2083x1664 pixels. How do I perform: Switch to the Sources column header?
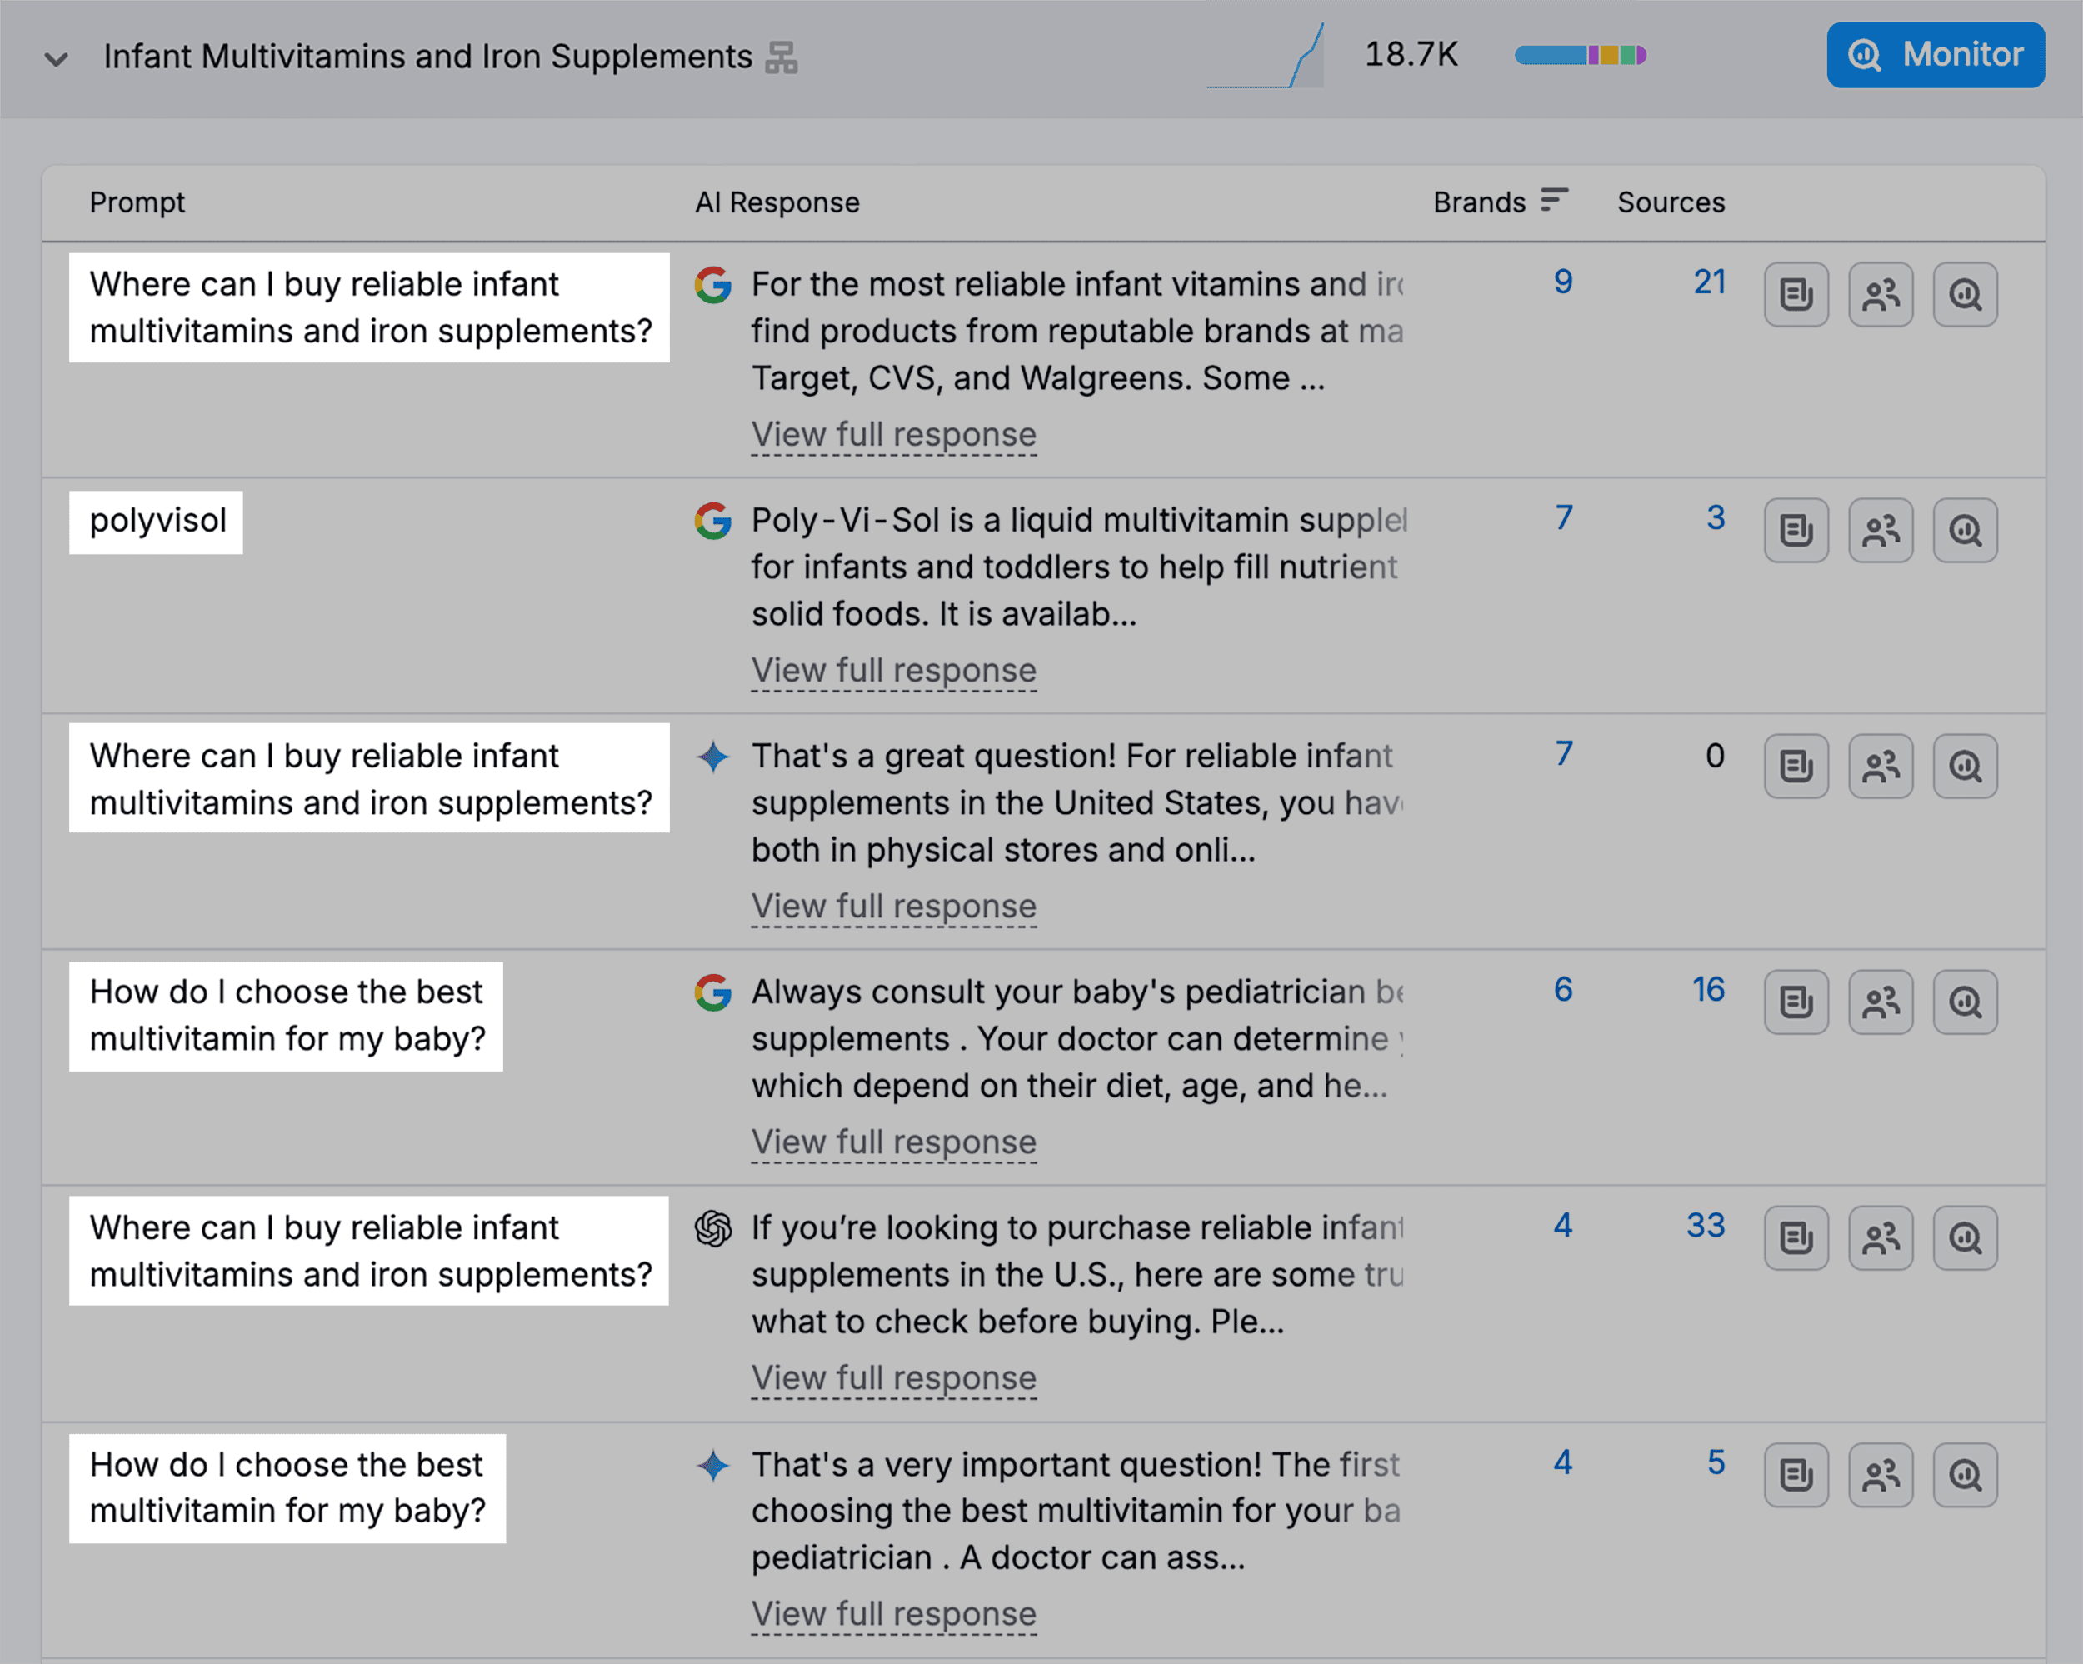coord(1671,202)
